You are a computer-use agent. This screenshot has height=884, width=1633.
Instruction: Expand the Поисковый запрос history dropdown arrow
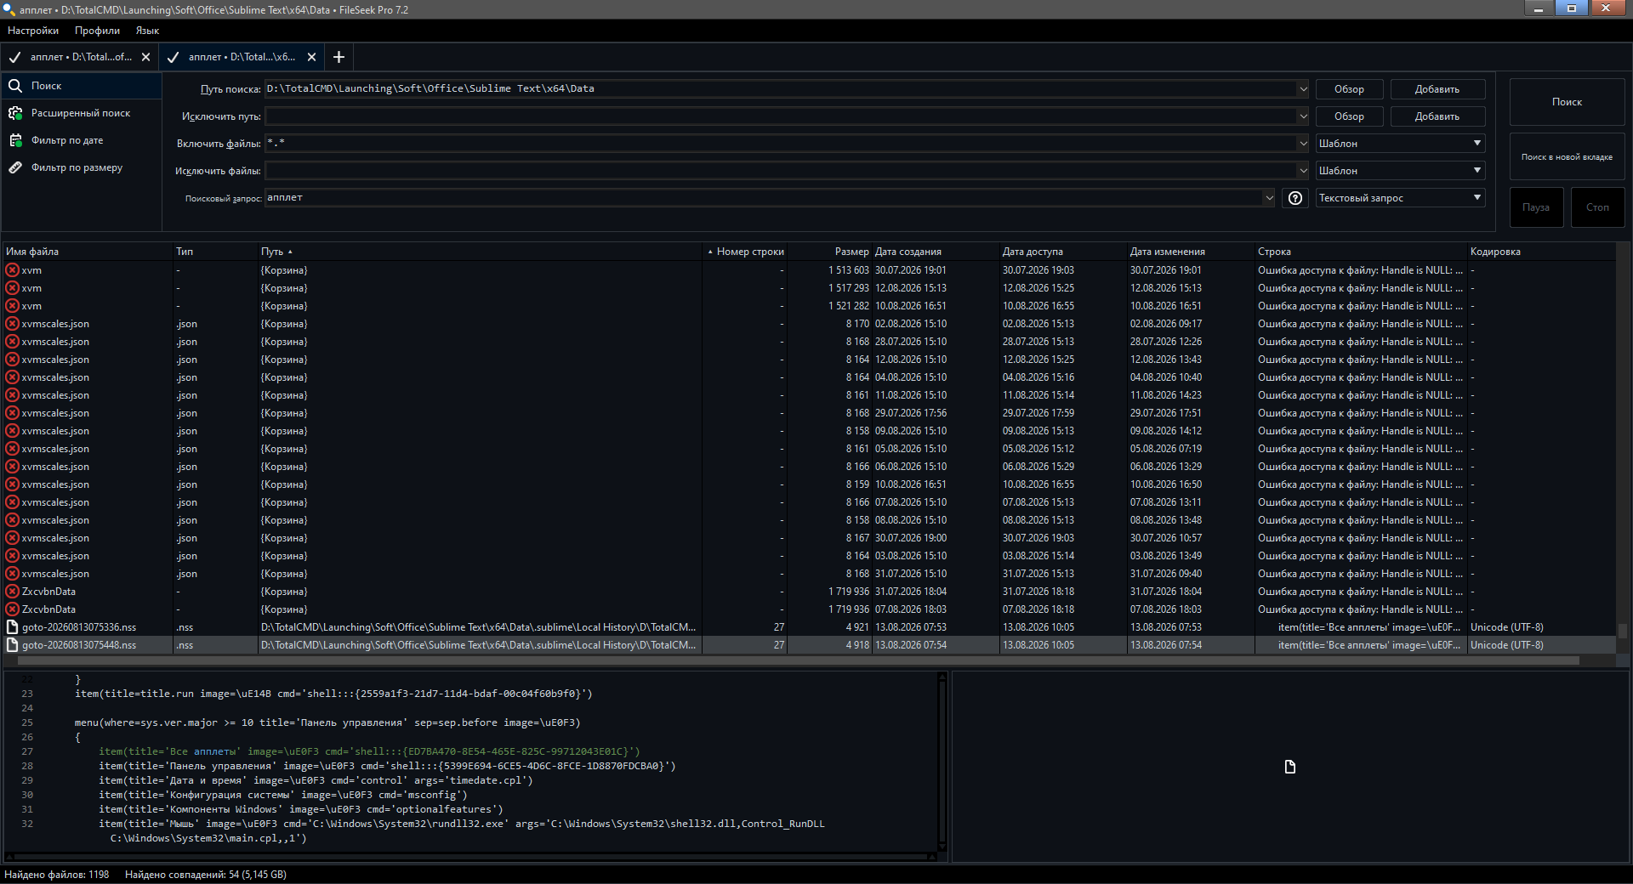[1269, 197]
